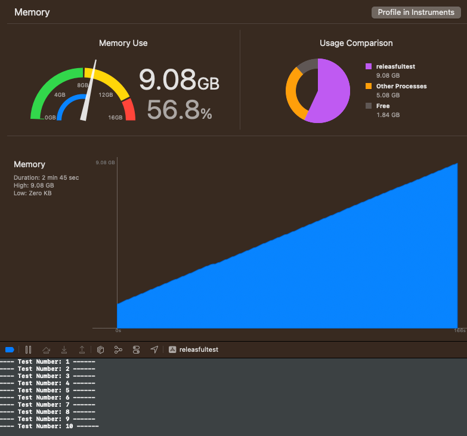Select the releasfultest process in debug bar
The height and width of the screenshot is (436, 467).
coord(194,349)
